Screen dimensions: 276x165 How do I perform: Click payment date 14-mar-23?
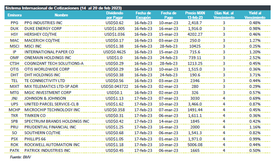(x=168, y=121)
